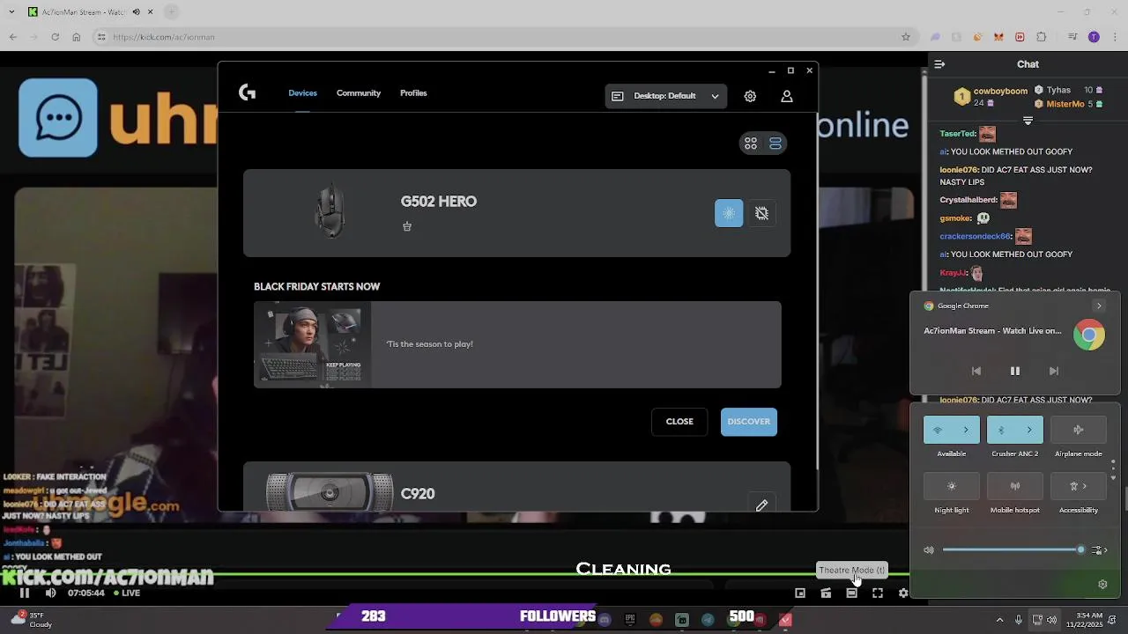Open G HUB settings gear
The image size is (1128, 634).
[750, 96]
